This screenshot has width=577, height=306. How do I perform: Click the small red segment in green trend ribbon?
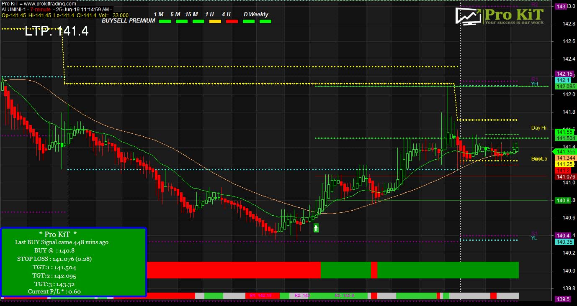[374, 270]
